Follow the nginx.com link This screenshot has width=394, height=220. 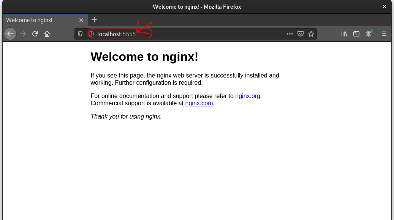199,103
